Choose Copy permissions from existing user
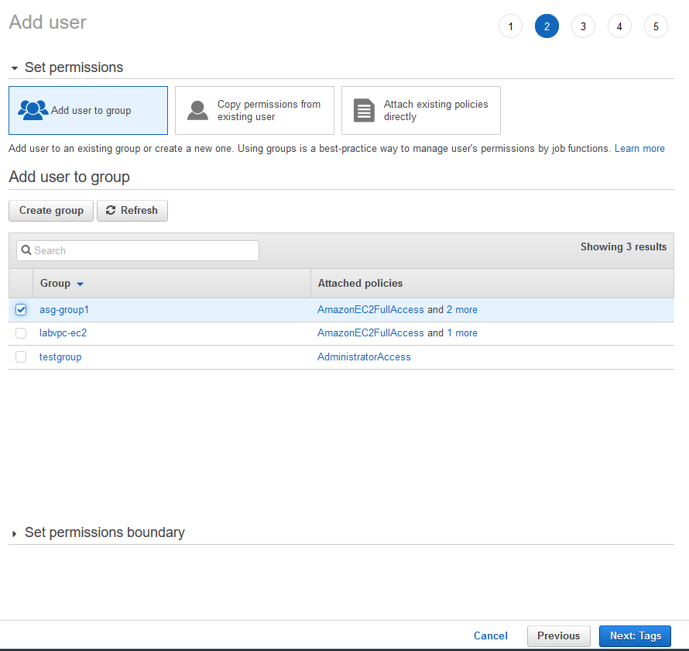This screenshot has height=651, width=689. pos(255,111)
